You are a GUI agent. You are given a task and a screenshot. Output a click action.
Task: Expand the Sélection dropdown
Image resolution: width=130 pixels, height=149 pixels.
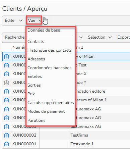tap(100, 37)
